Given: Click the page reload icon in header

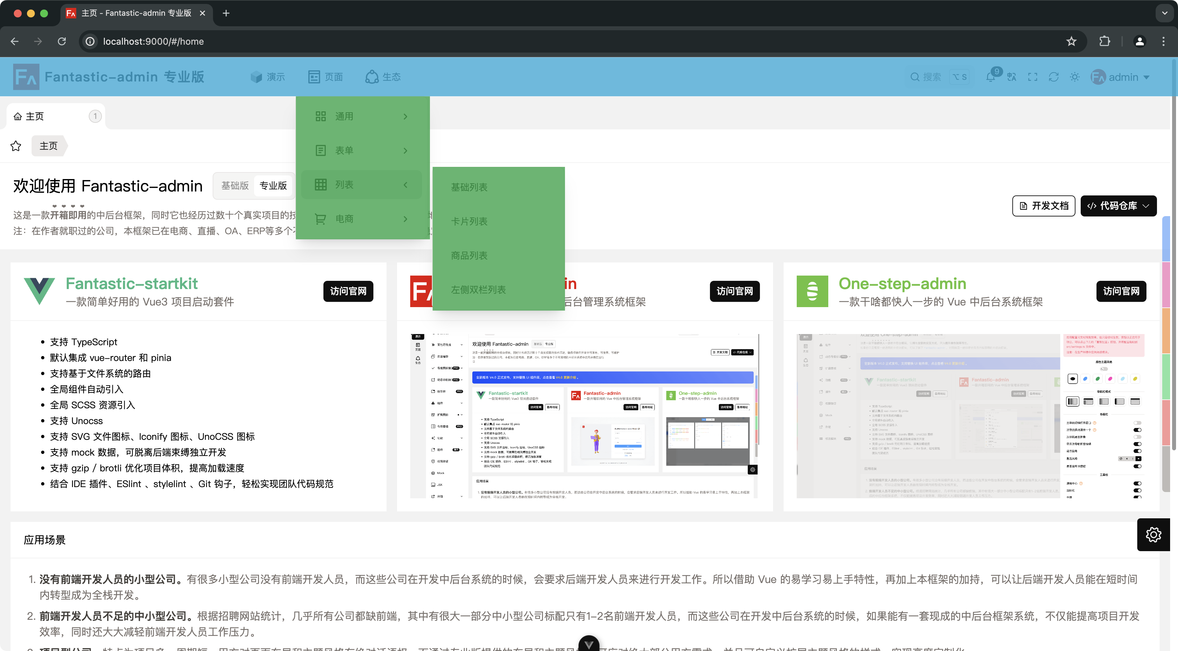Looking at the screenshot, I should pyautogui.click(x=1054, y=77).
